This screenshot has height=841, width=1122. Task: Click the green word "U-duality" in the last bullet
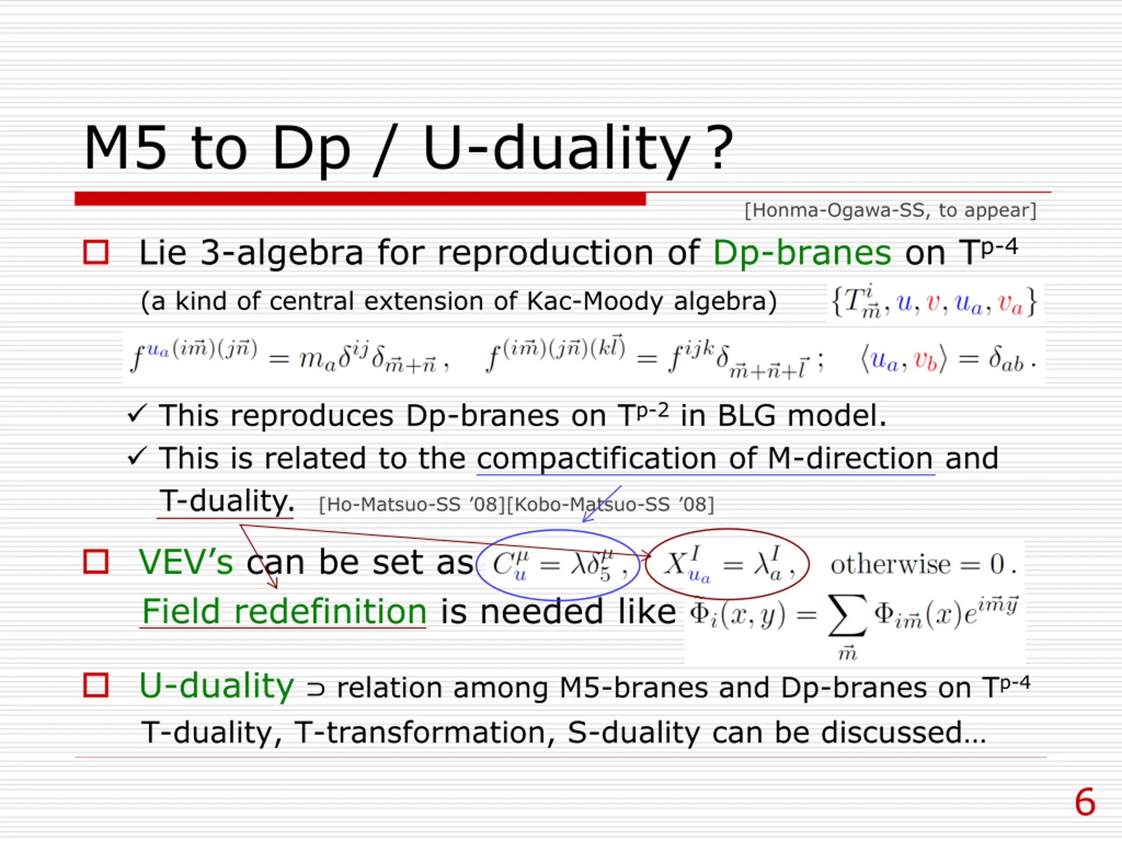(x=217, y=686)
